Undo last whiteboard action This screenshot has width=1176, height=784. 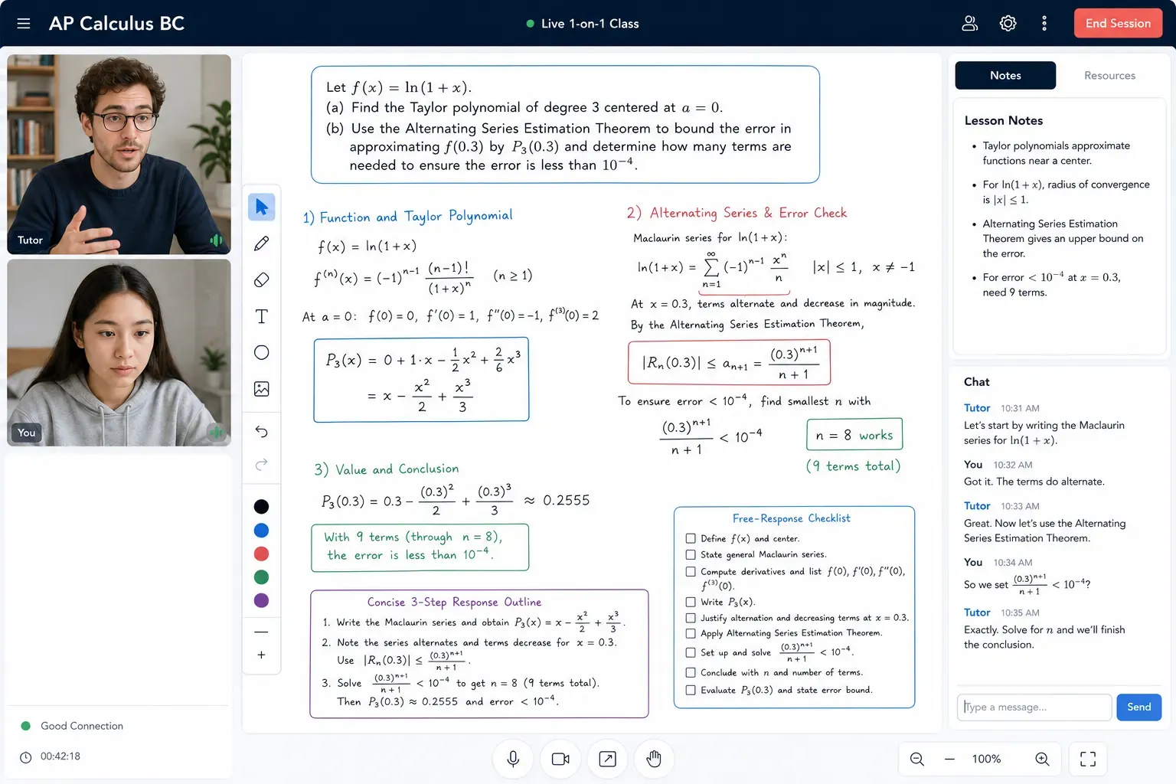(262, 432)
